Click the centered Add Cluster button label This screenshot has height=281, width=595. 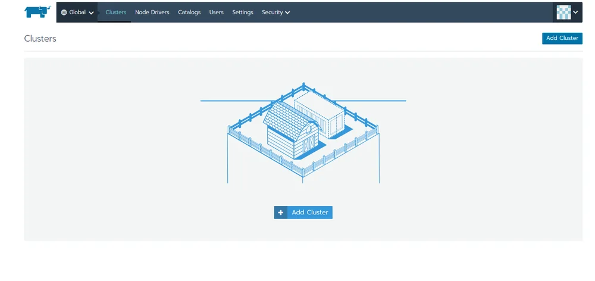pyautogui.click(x=310, y=213)
